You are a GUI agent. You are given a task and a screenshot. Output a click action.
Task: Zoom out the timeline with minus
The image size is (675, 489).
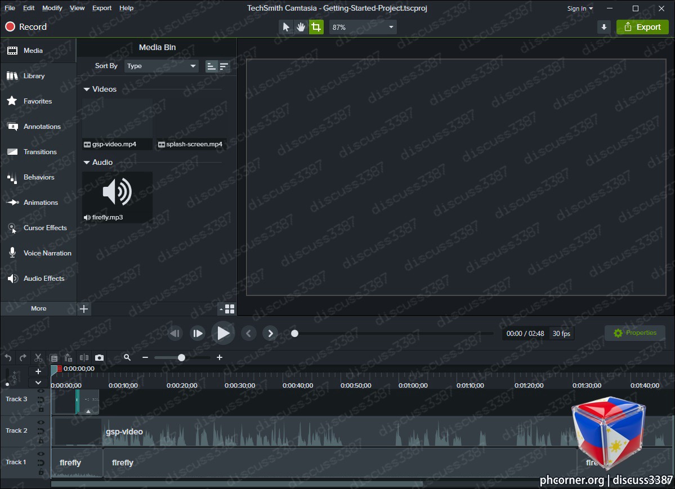click(145, 357)
